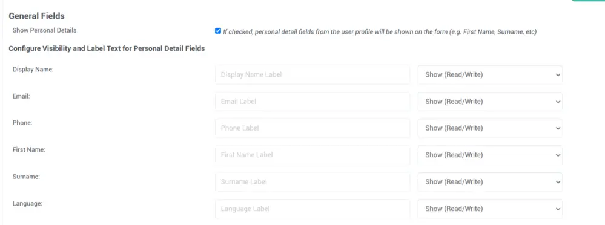The image size is (605, 225).
Task: Click the Language: row label
Action: tap(27, 203)
